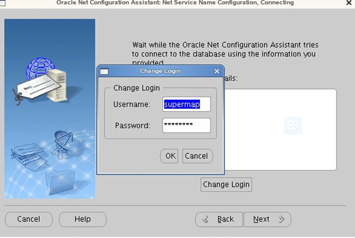Confirm the login with the OK button
The image size is (355, 238).
pos(169,156)
